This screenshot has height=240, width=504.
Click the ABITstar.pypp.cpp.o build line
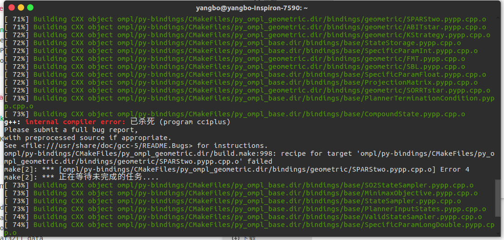click(245, 27)
